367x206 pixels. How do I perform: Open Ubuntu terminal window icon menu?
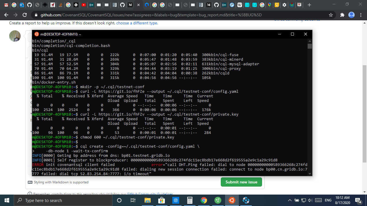coord(36,34)
